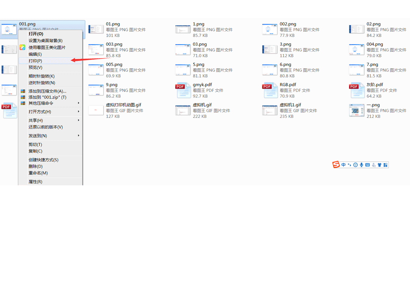Toggle Chinese/English mode on IME bar
Image resolution: width=411 pixels, height=287 pixels.
coord(343,165)
